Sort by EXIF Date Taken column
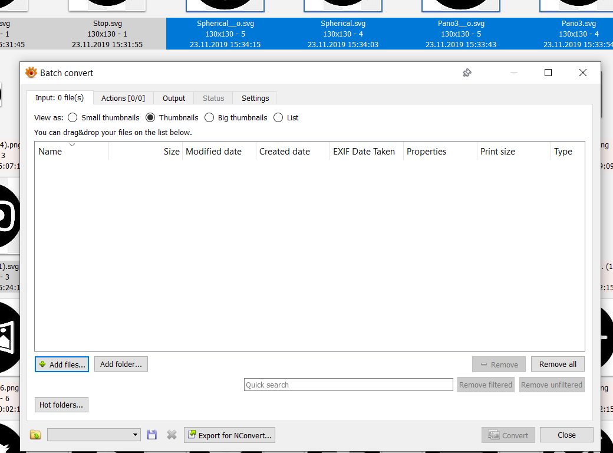 coord(366,152)
